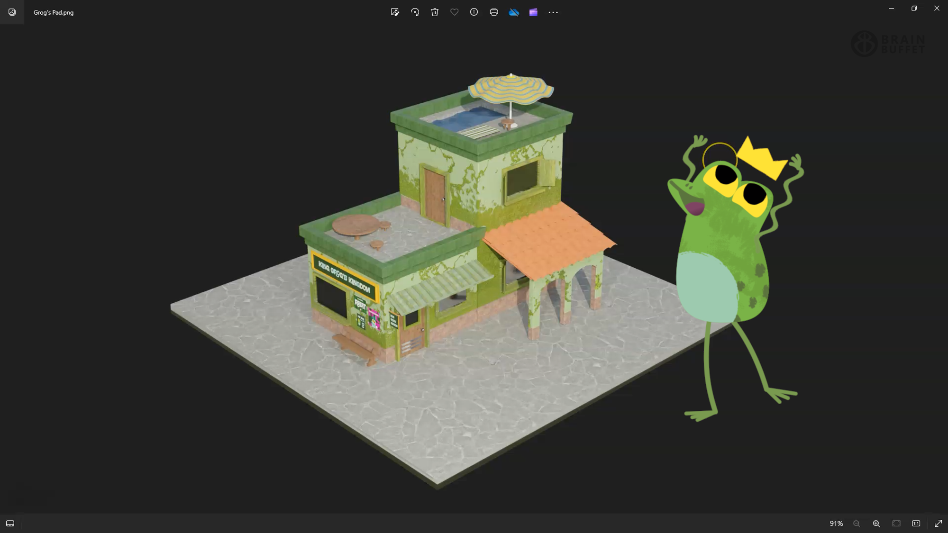This screenshot has width=948, height=533.
Task: Open the gallery view from top-left corner
Action: pyautogui.click(x=12, y=12)
